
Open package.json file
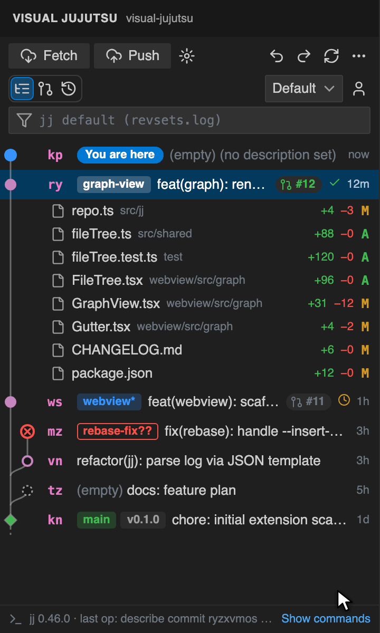click(x=190, y=373)
